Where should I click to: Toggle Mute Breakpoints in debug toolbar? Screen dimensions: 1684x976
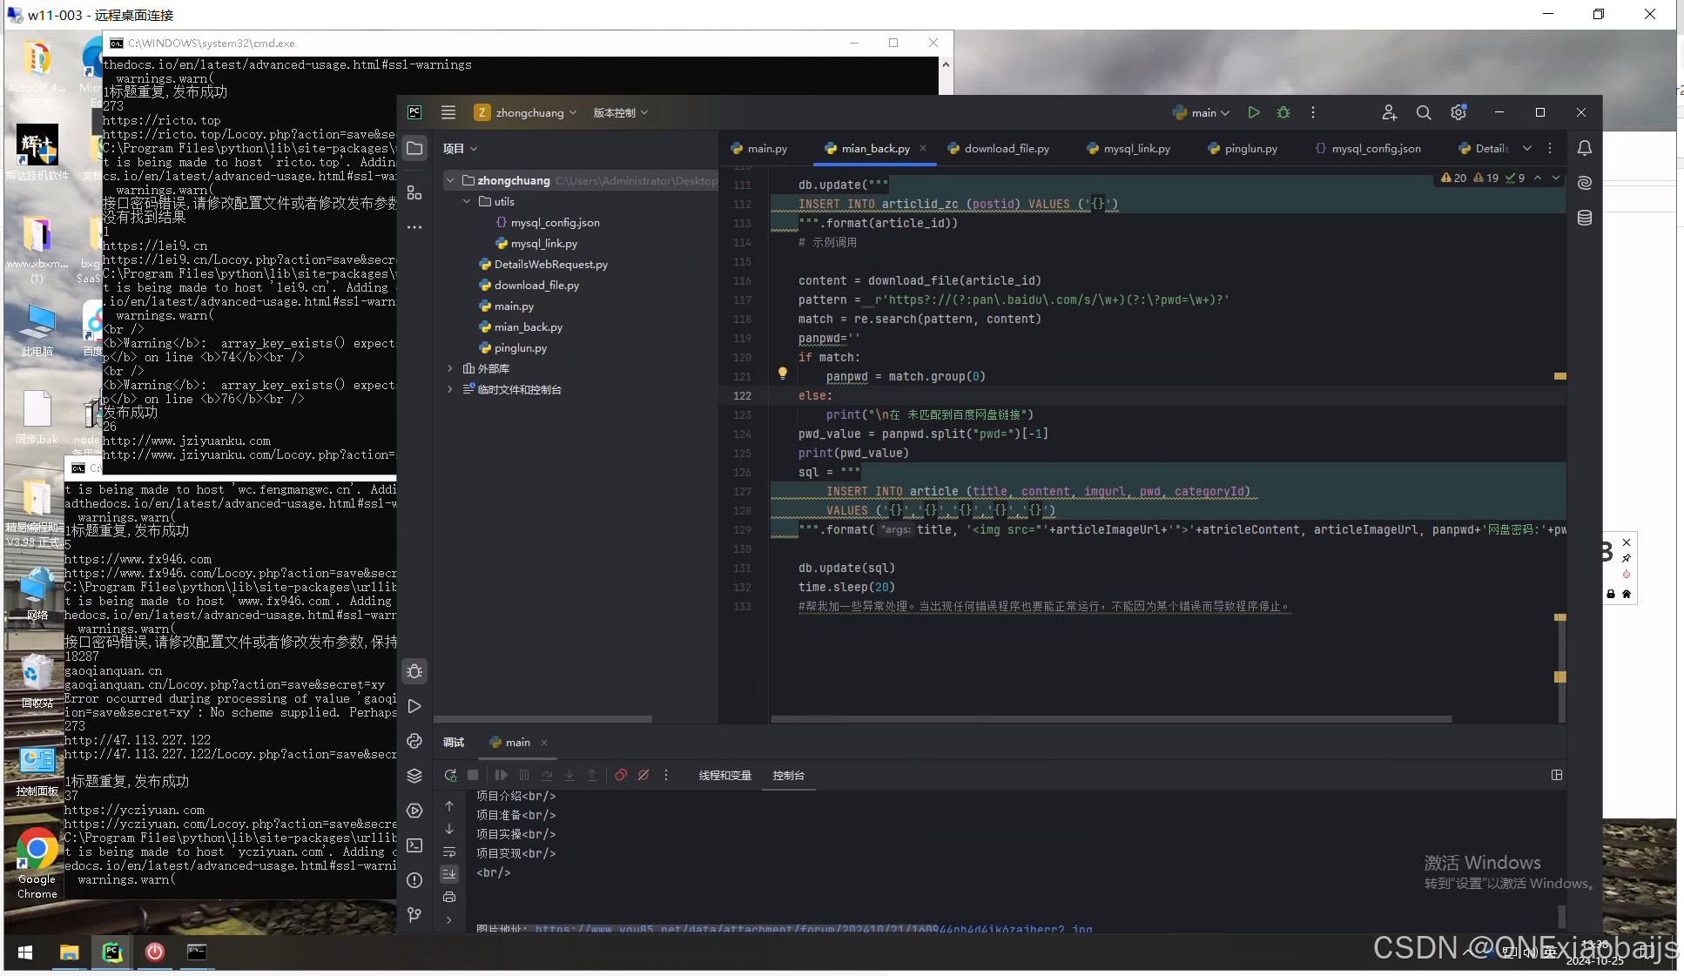click(643, 775)
